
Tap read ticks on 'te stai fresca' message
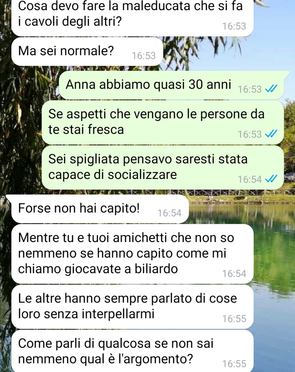271,134
